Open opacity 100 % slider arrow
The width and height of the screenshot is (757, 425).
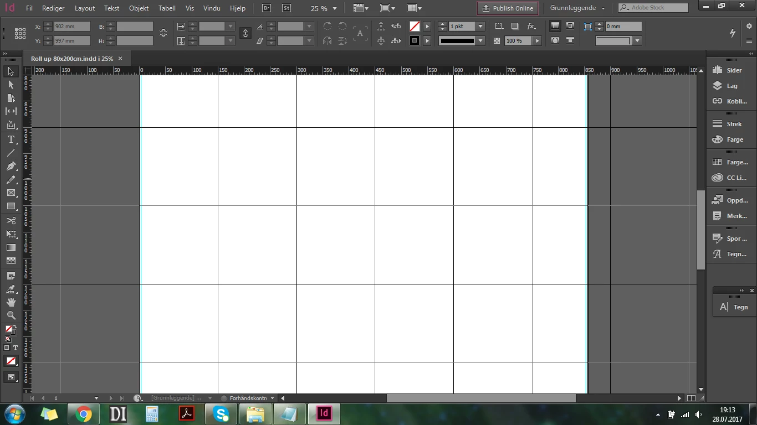tap(537, 41)
